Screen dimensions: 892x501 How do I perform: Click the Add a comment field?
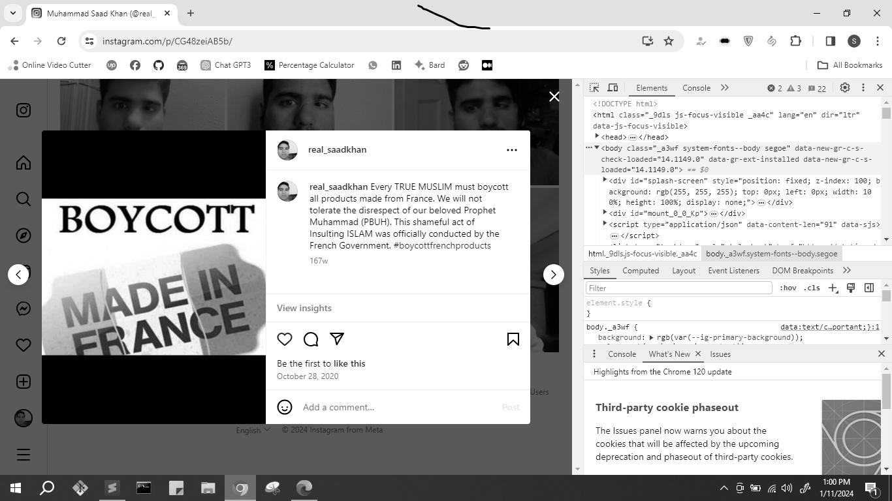pos(398,407)
